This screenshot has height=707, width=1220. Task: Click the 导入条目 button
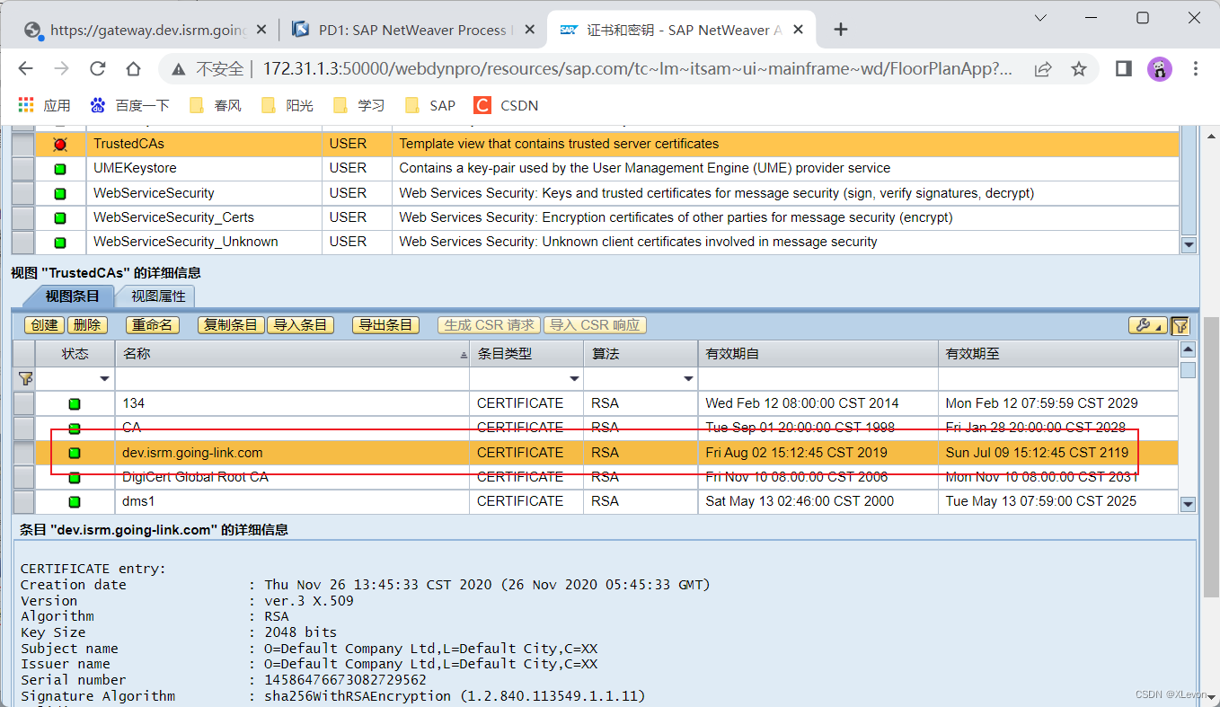(x=300, y=325)
